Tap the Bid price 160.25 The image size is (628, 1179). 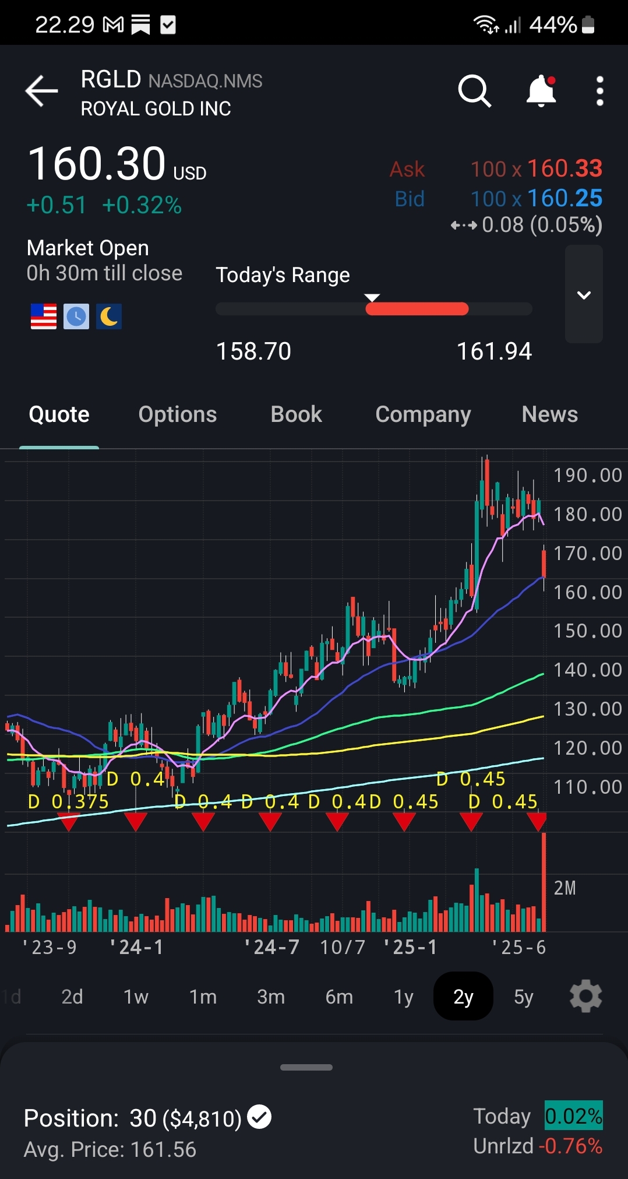pyautogui.click(x=564, y=199)
